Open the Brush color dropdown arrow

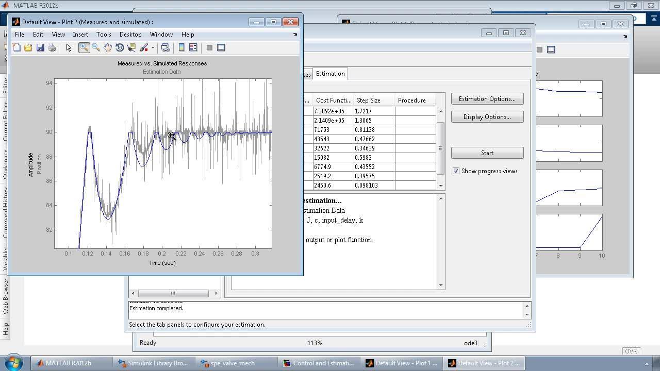(153, 48)
